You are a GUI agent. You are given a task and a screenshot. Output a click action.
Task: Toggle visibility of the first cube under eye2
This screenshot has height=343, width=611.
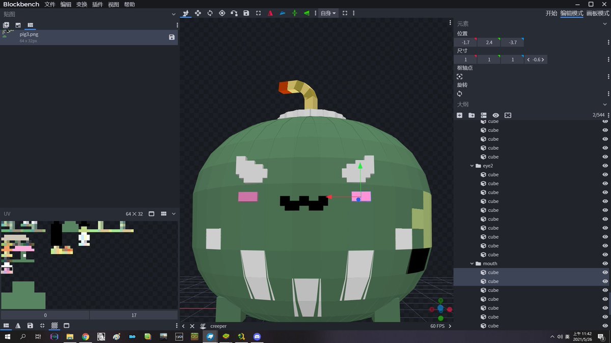[x=605, y=174]
